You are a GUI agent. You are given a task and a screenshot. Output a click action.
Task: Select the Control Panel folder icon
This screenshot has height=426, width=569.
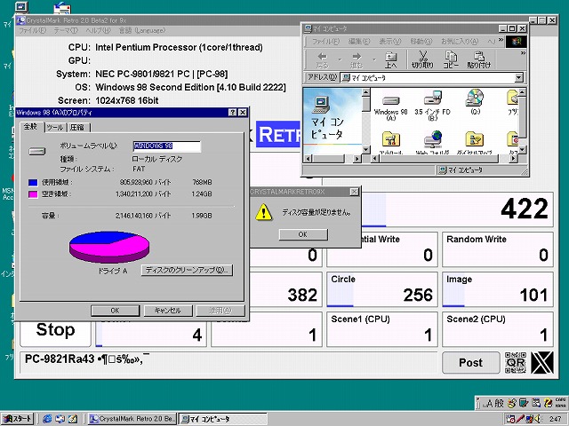pos(391,139)
